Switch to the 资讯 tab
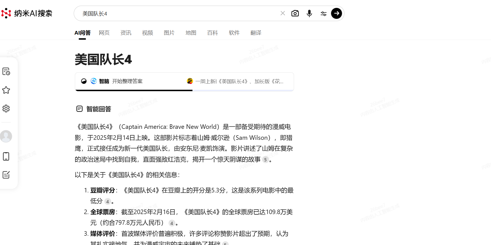This screenshot has width=491, height=245. coord(126,33)
